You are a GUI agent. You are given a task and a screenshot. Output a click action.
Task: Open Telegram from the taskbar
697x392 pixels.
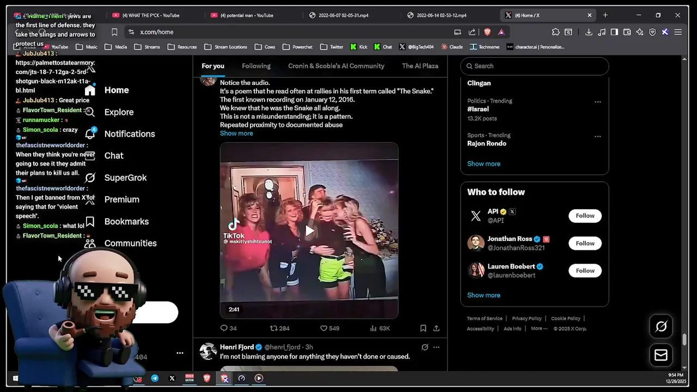pyautogui.click(x=155, y=378)
